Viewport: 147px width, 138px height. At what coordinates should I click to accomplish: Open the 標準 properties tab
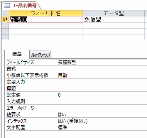(17, 54)
